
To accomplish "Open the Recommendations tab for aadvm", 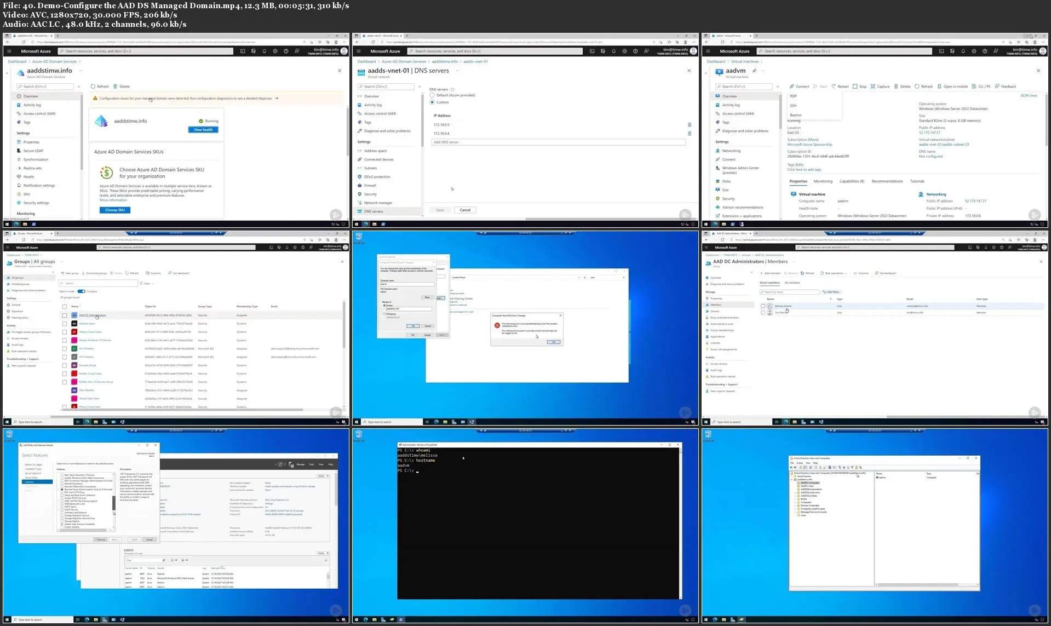I will pos(887,181).
